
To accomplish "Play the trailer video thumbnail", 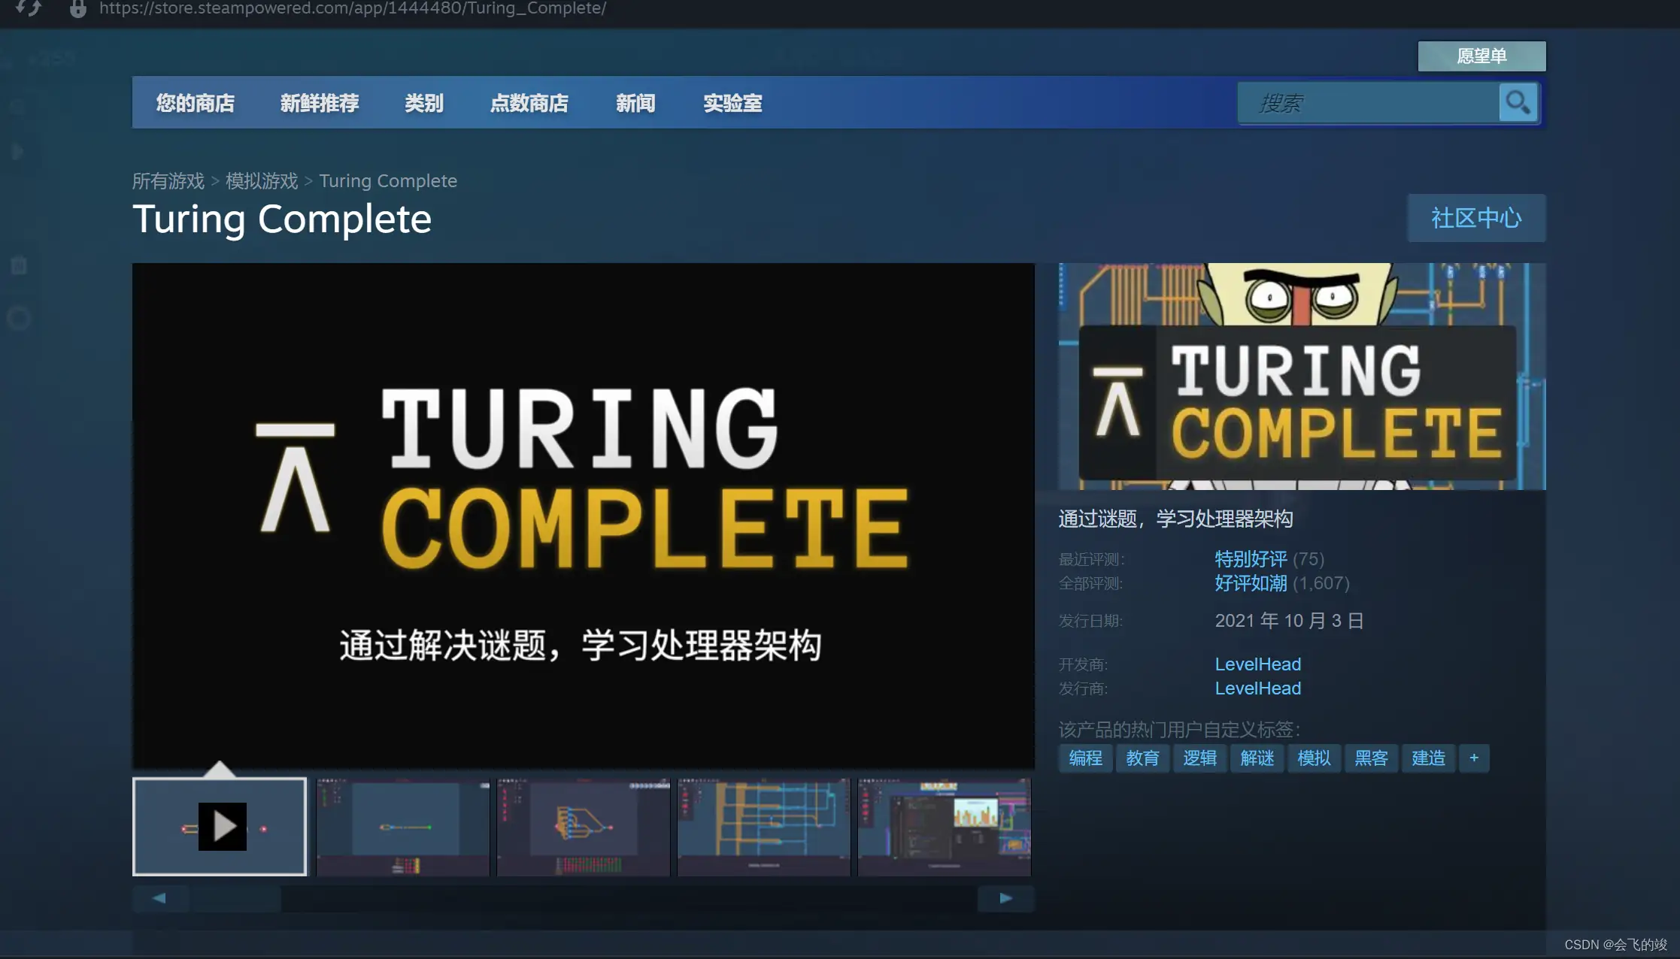I will [x=220, y=826].
